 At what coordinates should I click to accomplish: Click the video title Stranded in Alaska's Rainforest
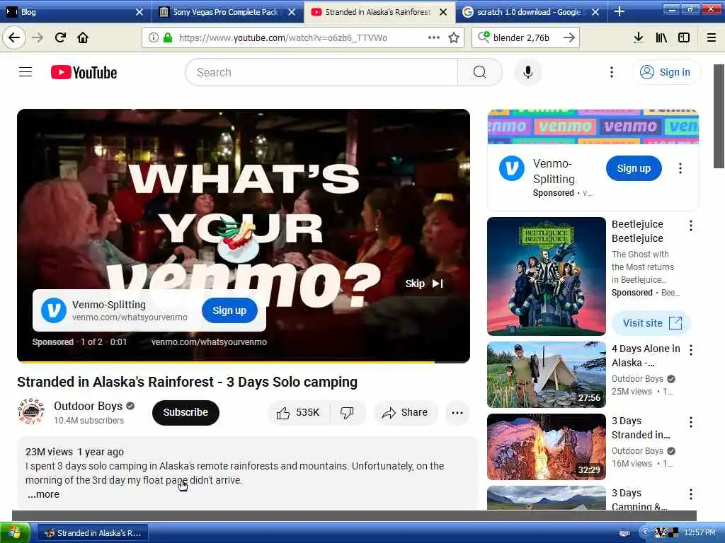coord(187,382)
